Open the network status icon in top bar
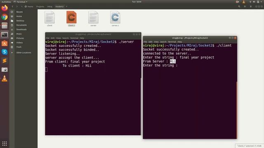The image size is (264, 148). (x=250, y=2)
